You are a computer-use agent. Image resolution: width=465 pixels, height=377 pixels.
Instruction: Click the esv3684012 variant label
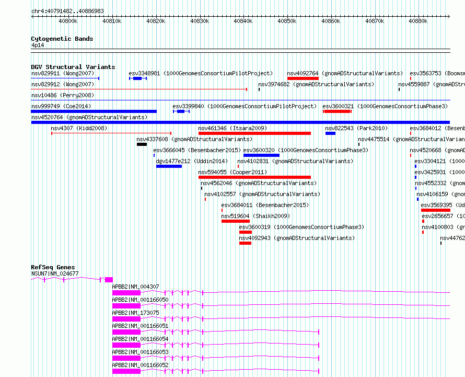point(437,128)
